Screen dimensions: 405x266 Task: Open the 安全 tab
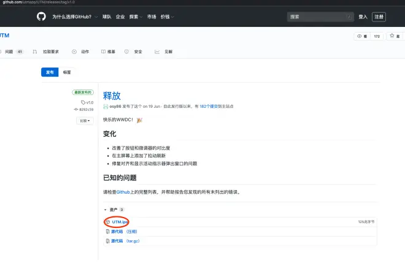[138, 51]
